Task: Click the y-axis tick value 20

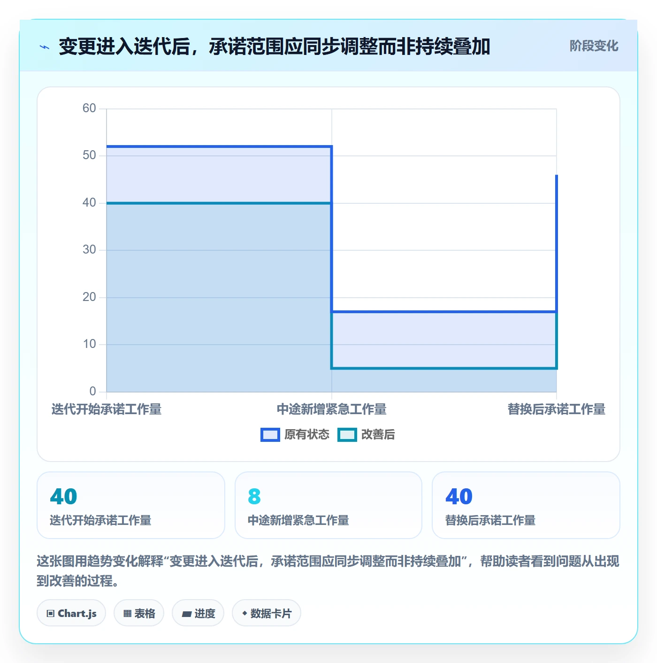Action: tap(89, 297)
